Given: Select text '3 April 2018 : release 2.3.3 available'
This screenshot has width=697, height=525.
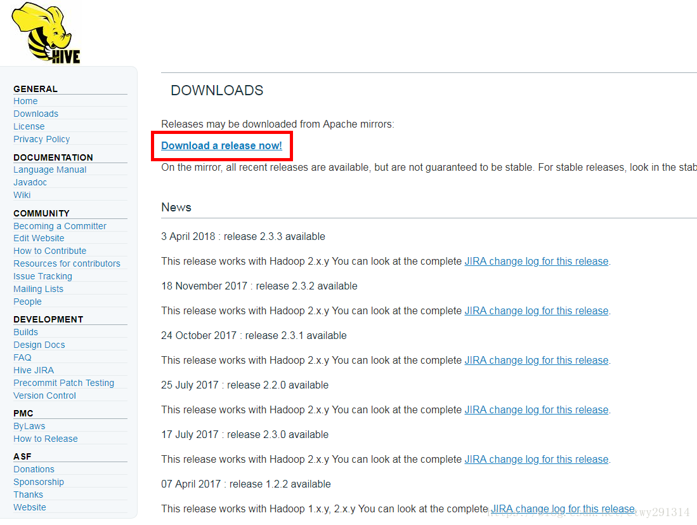Looking at the screenshot, I should point(243,236).
